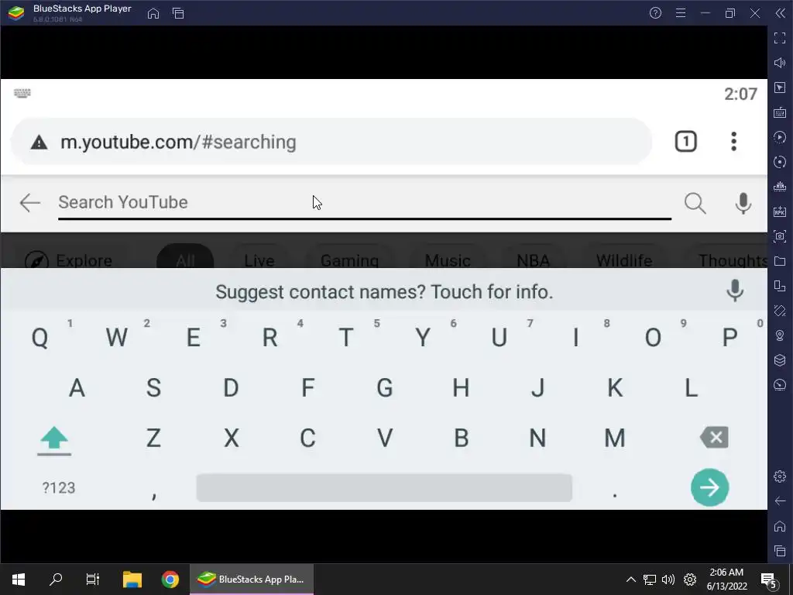Open recent apps icon in sidebar
The image size is (793, 595).
[780, 551]
